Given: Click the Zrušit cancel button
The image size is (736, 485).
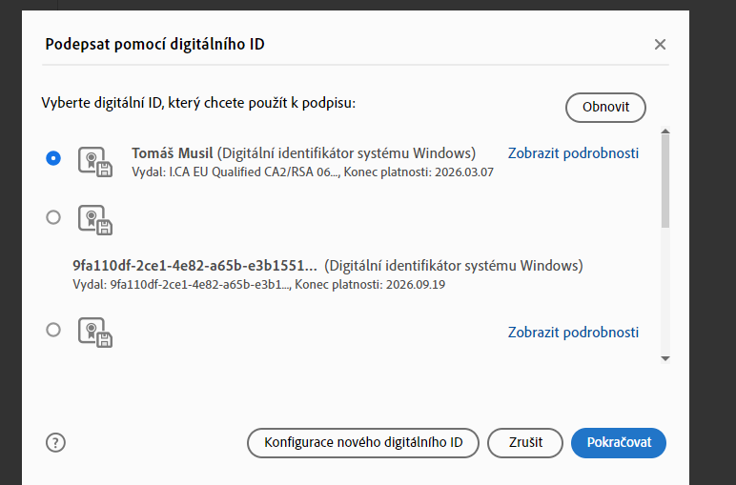Looking at the screenshot, I should pos(524,442).
